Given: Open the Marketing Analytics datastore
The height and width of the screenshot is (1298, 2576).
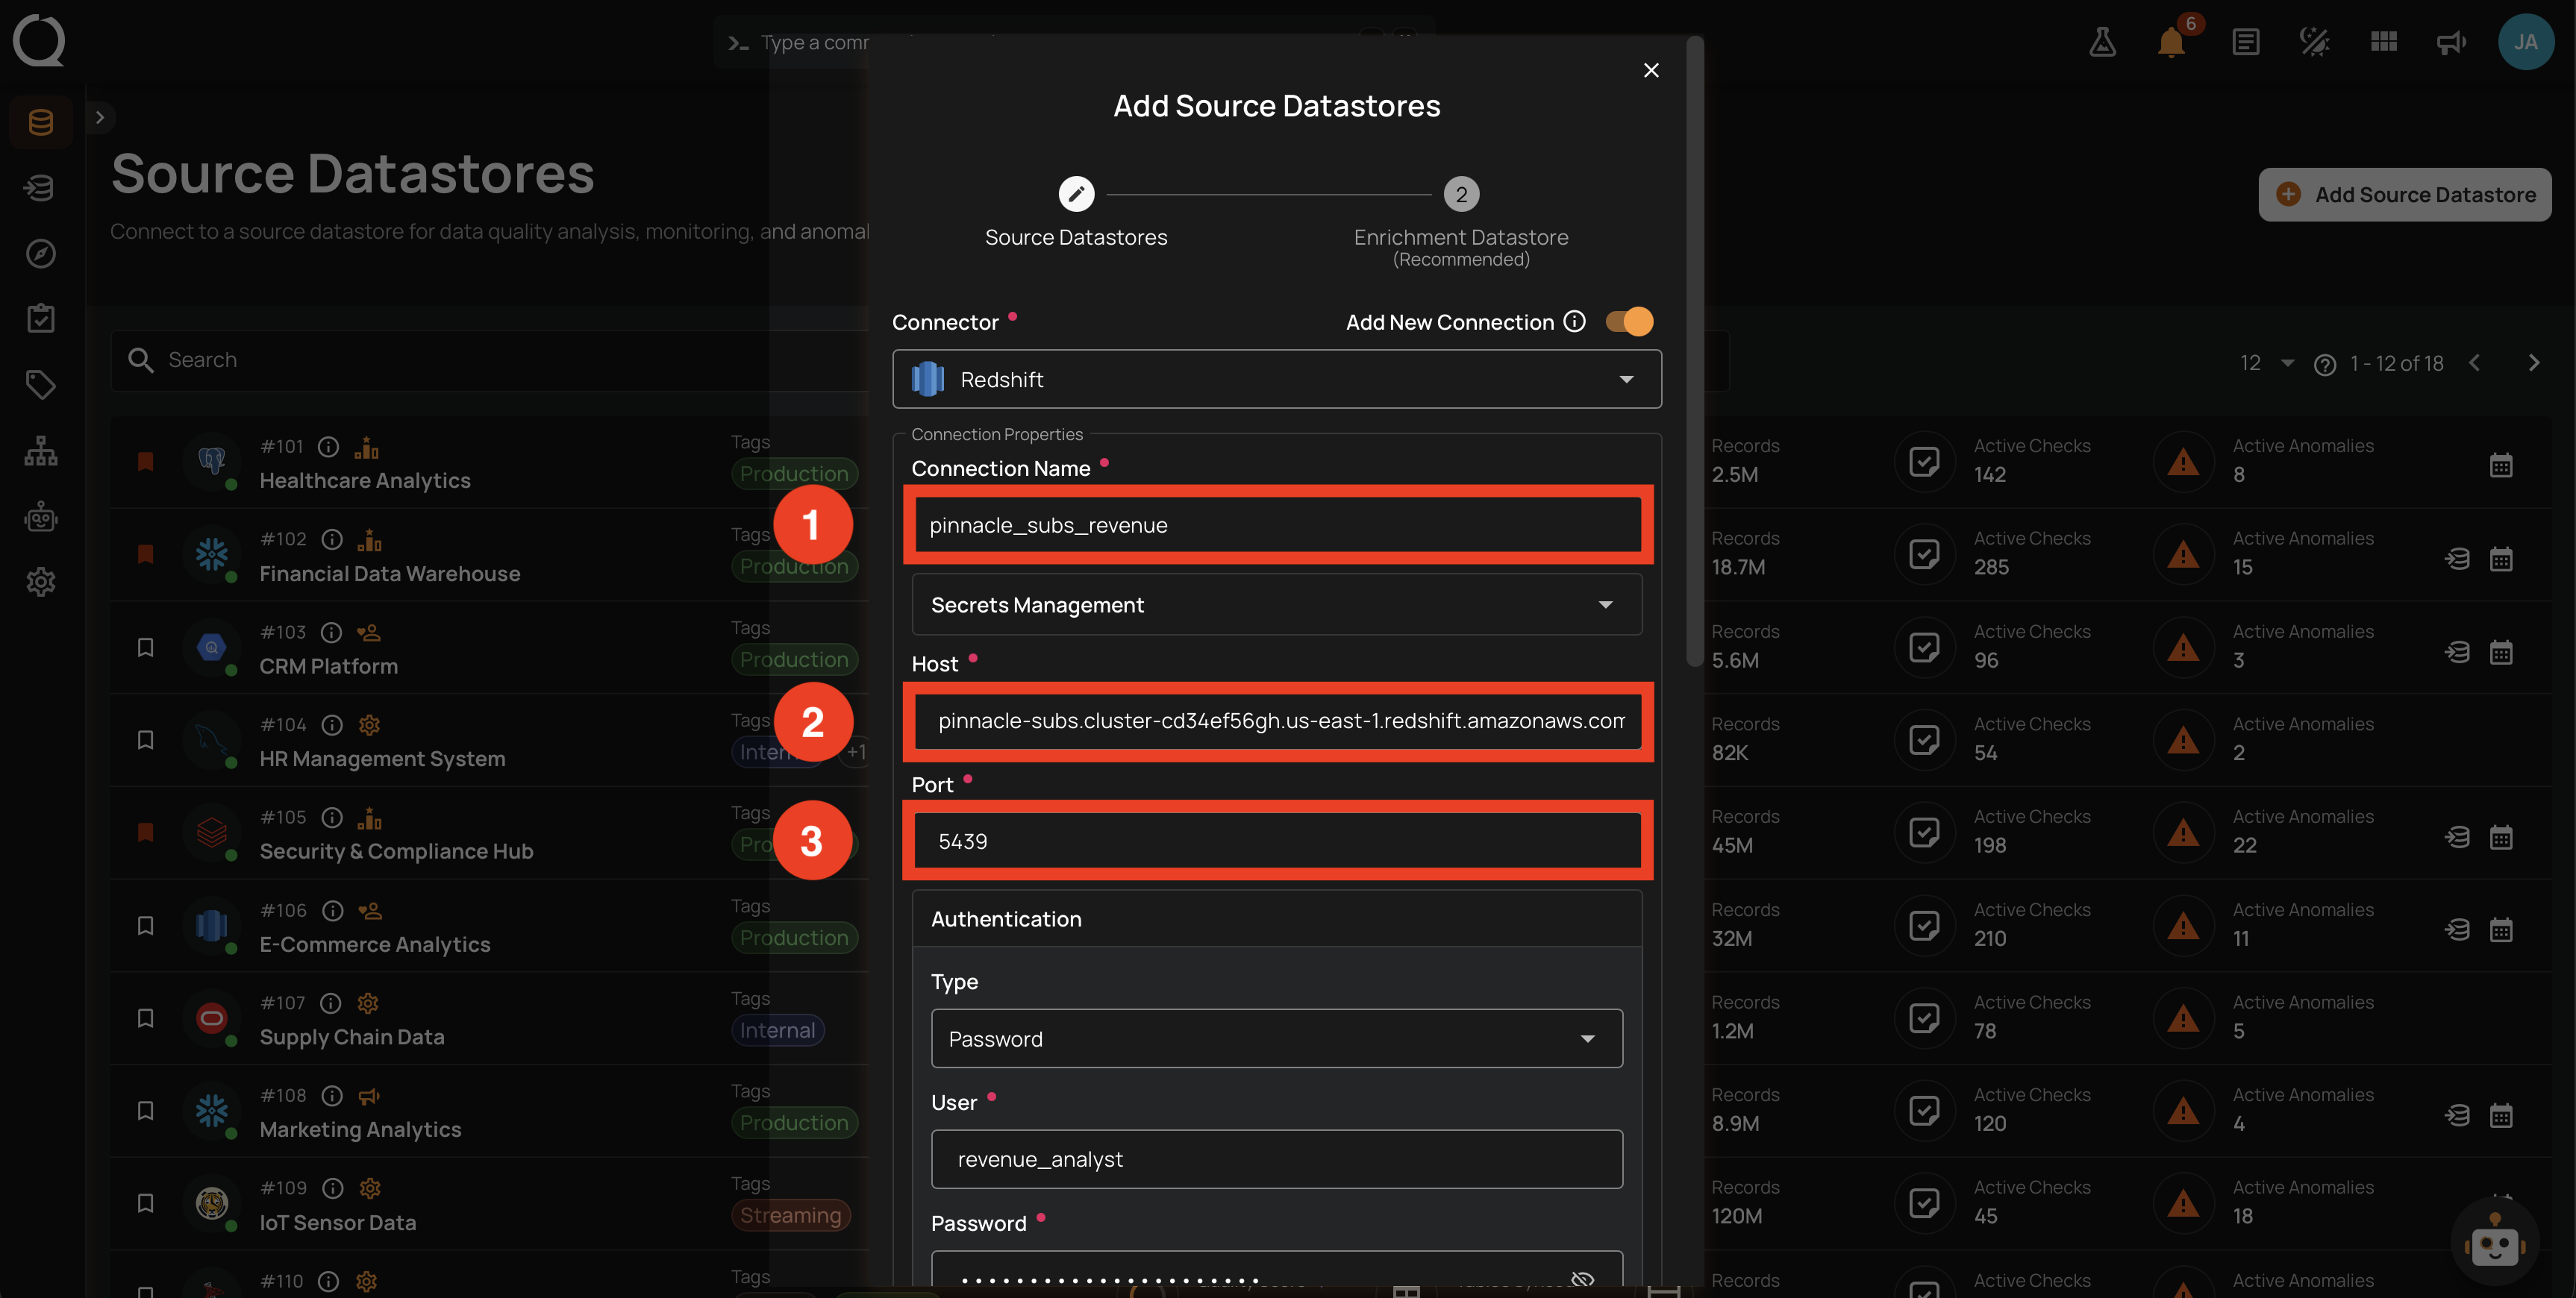Looking at the screenshot, I should 360,1130.
